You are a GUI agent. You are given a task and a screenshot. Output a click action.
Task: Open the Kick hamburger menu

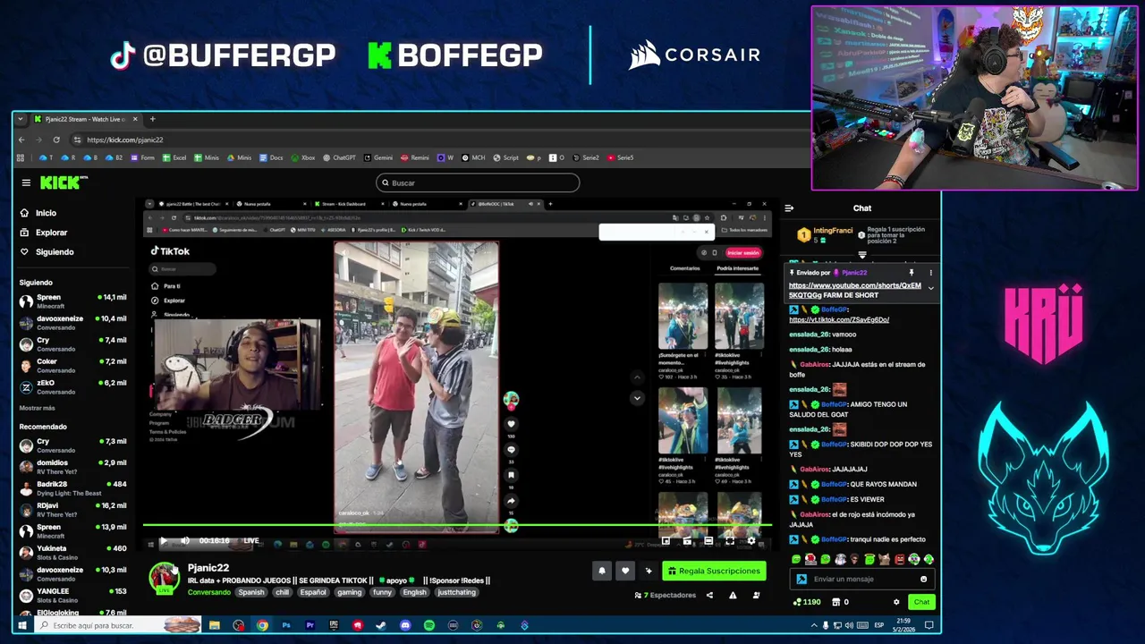point(26,182)
